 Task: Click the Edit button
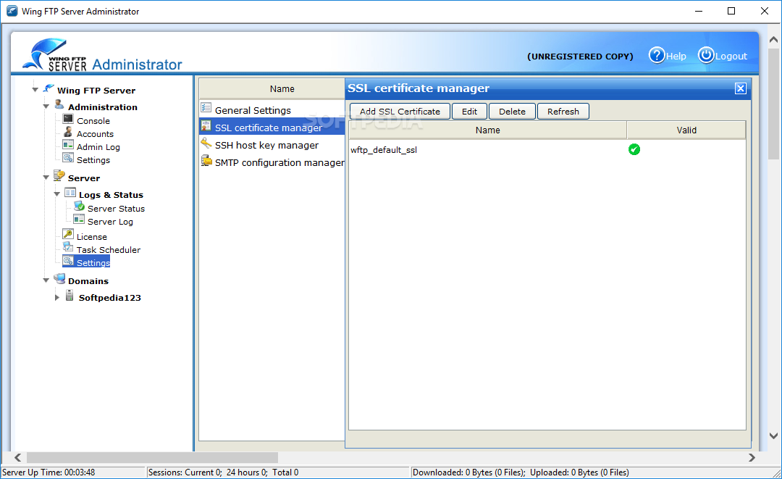point(469,112)
